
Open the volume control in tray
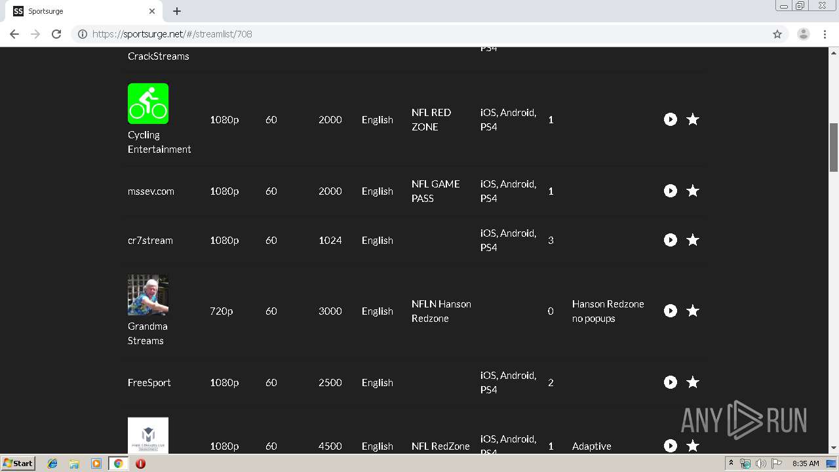[760, 463]
